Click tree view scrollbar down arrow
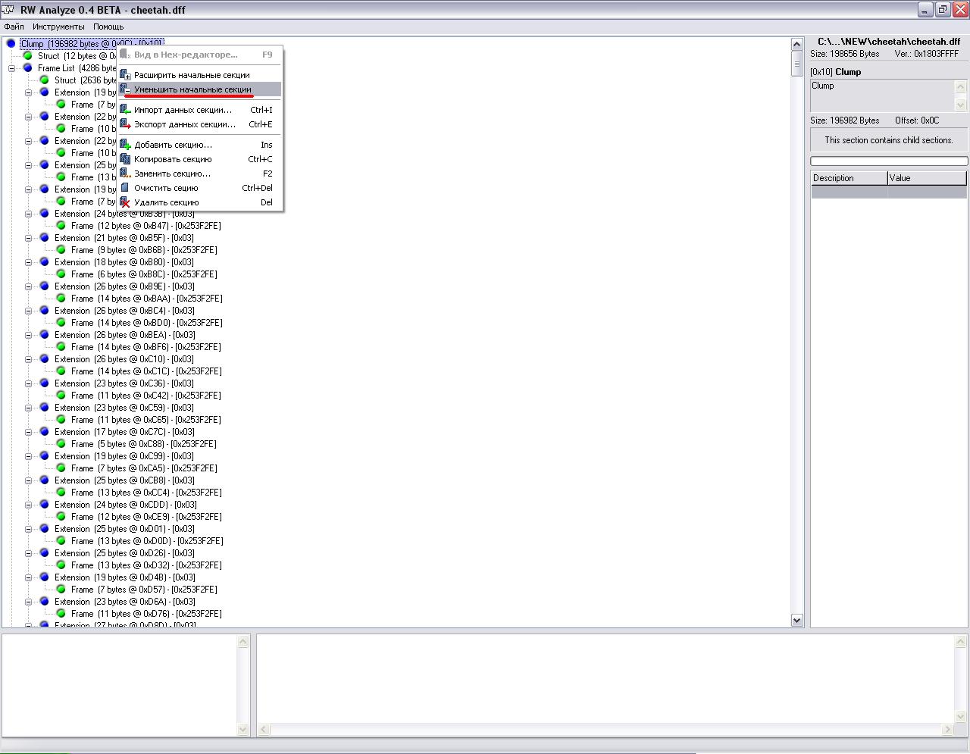Viewport: 970px width, 754px height. [796, 620]
